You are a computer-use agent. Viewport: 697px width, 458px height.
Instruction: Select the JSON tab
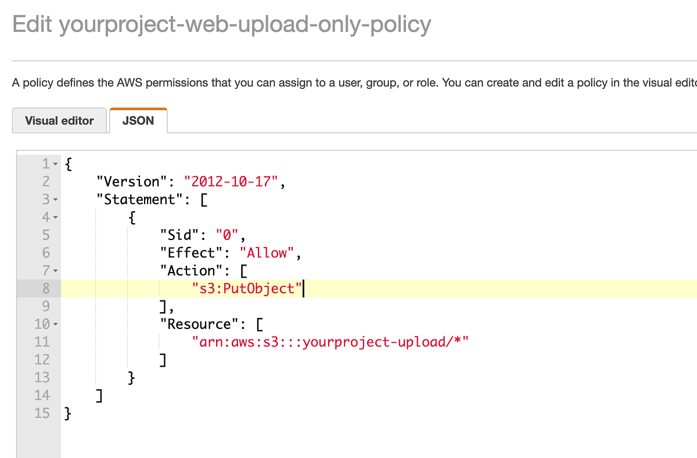138,120
